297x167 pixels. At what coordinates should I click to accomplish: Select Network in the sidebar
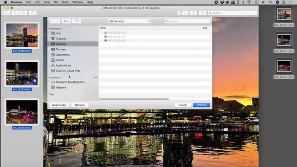tap(73, 88)
